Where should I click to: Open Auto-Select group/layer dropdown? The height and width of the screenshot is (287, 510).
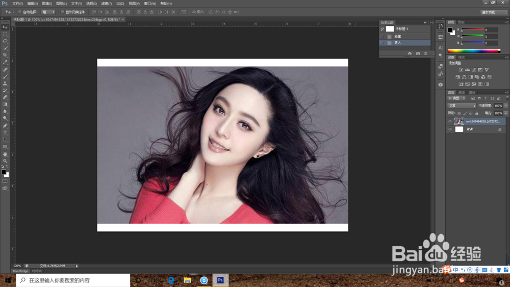(48, 12)
